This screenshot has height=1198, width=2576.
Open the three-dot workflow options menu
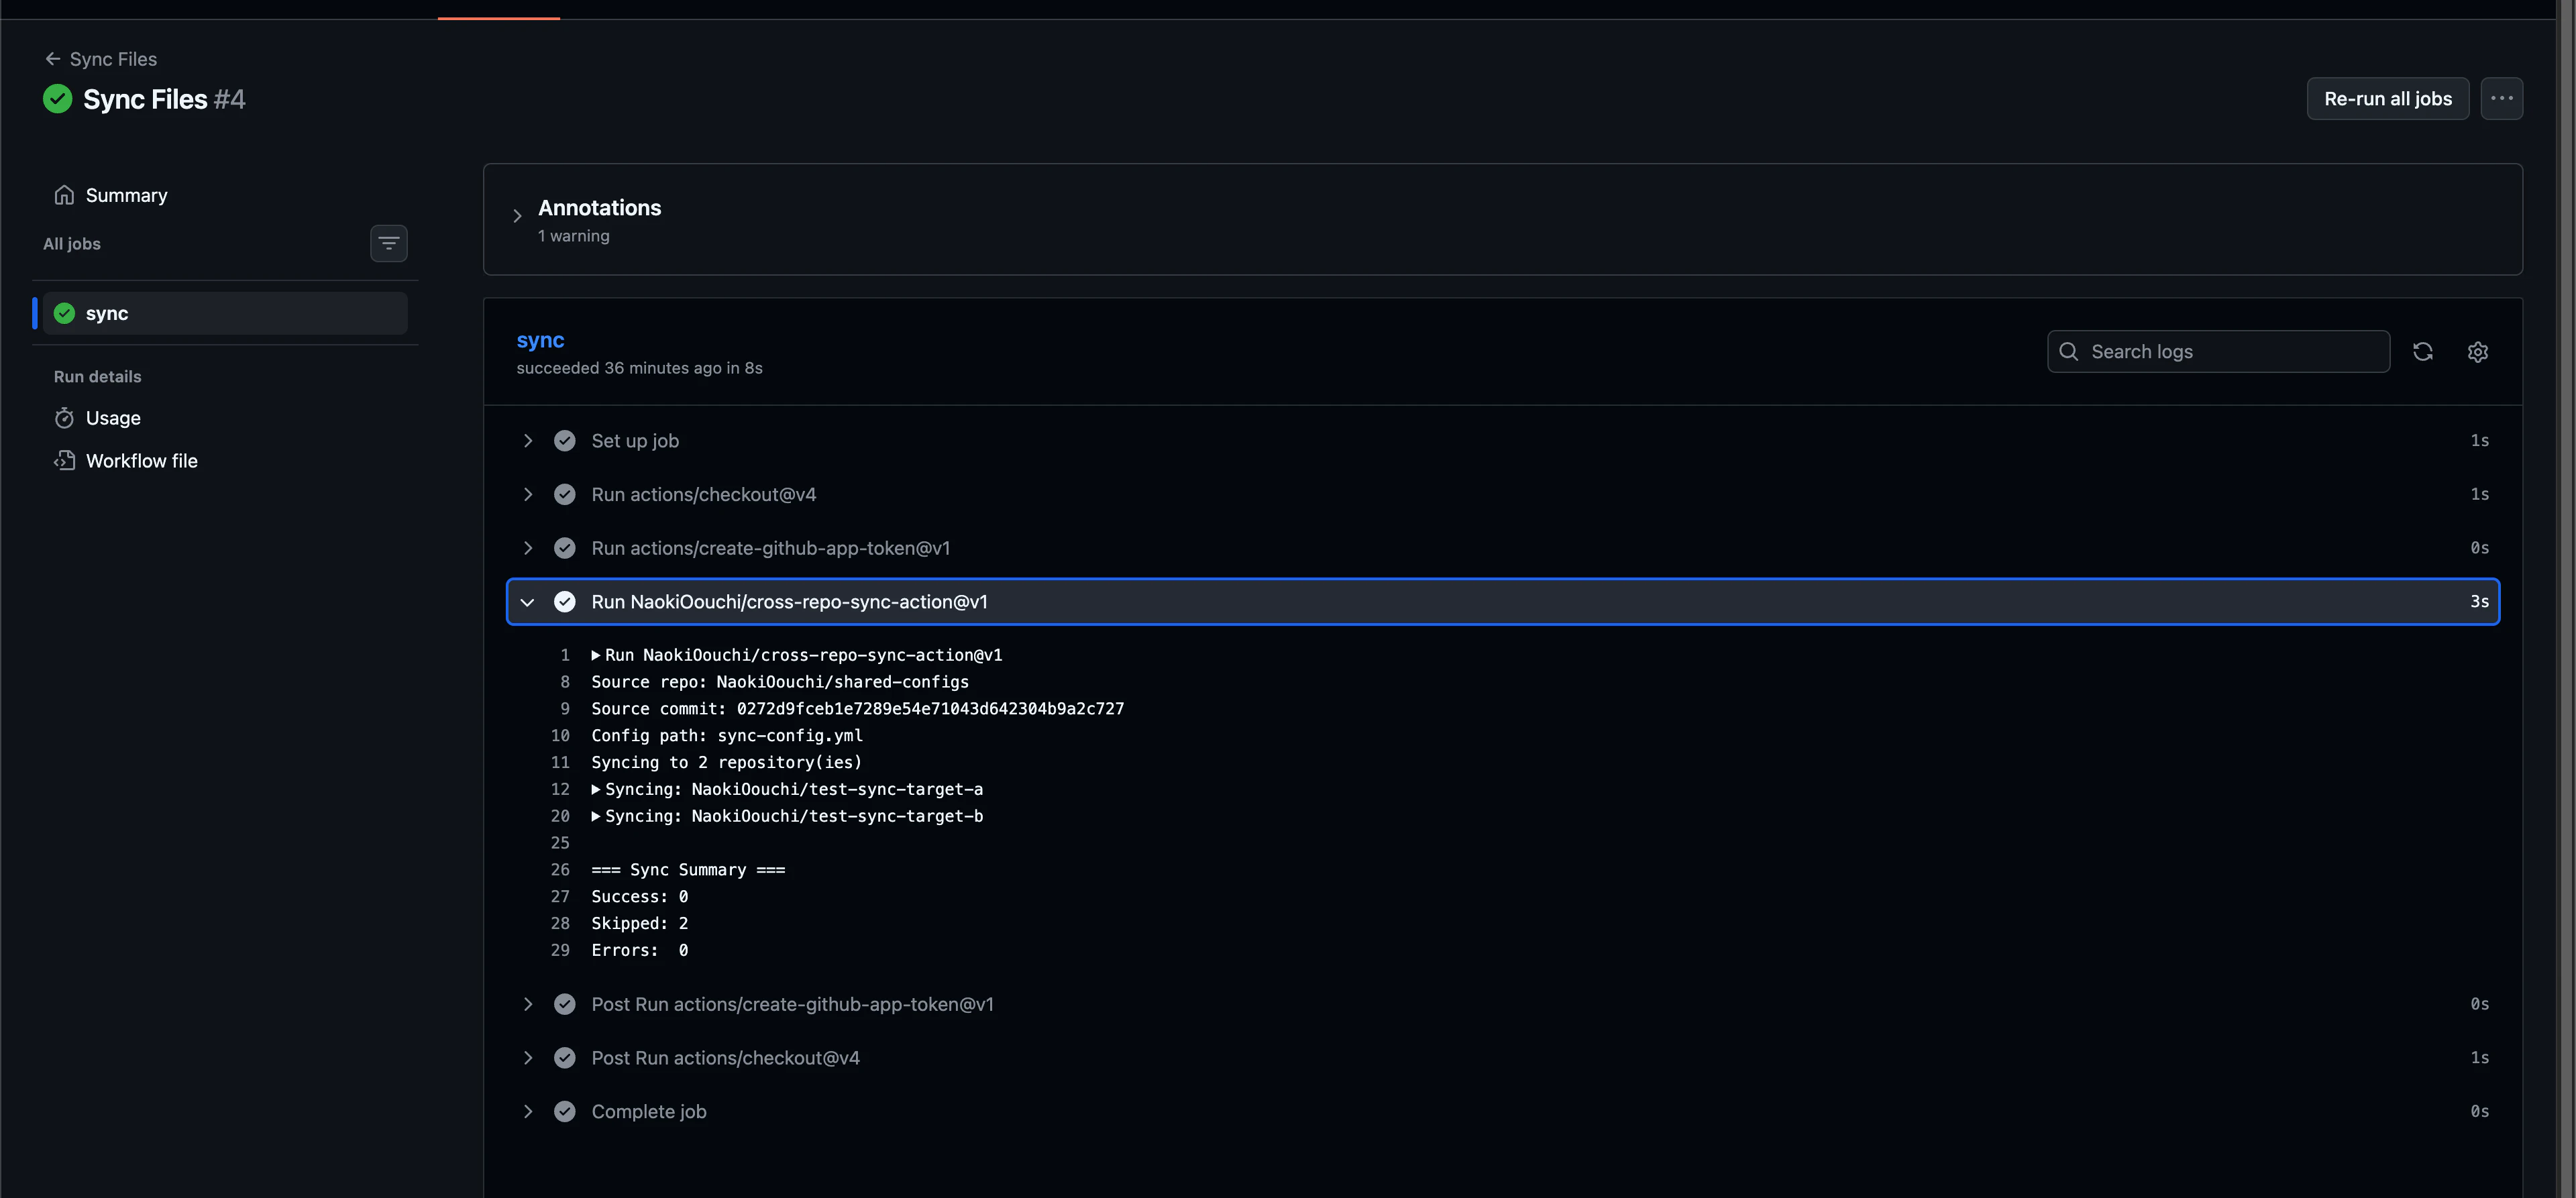pyautogui.click(x=2501, y=98)
